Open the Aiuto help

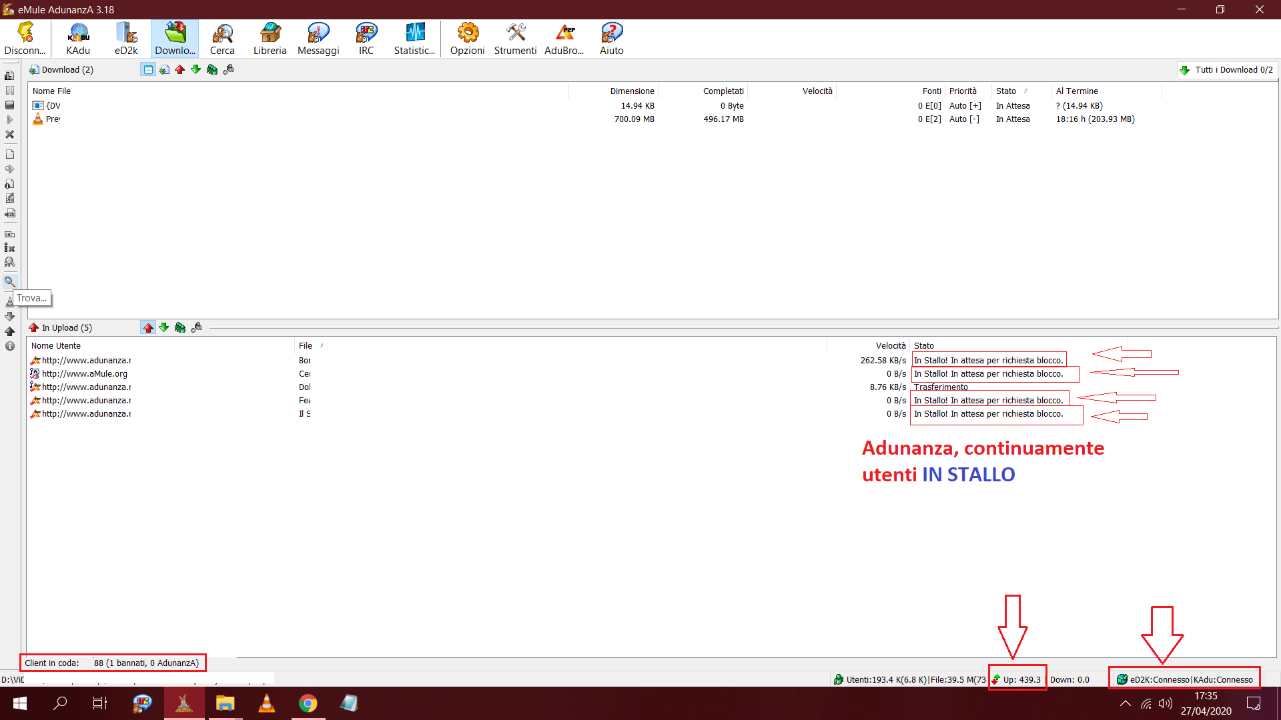612,39
